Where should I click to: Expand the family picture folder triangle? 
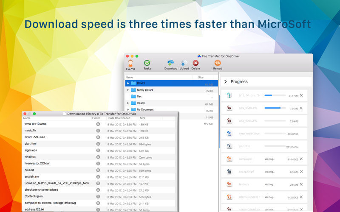click(x=128, y=90)
